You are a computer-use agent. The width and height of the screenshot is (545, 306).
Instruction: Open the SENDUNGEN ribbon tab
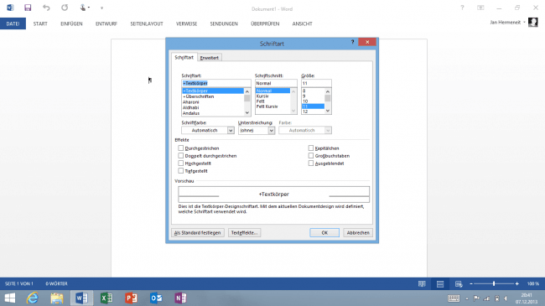point(224,23)
